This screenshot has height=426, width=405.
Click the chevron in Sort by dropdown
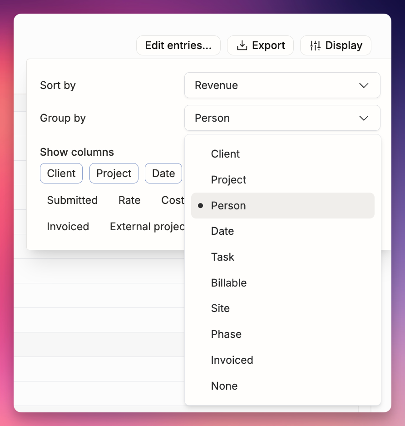coord(364,85)
